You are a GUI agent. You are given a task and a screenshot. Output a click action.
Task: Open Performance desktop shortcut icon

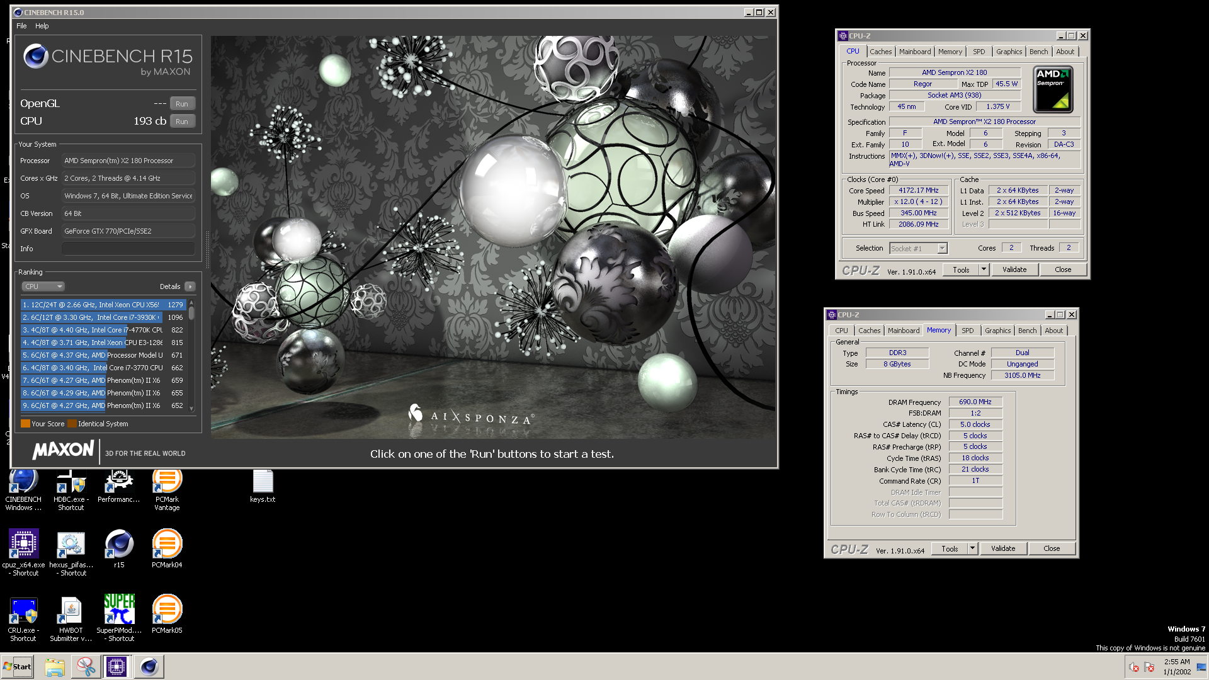pos(118,486)
